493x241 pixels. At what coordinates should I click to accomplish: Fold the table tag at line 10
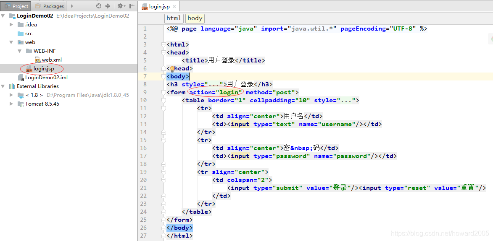[x=163, y=100]
